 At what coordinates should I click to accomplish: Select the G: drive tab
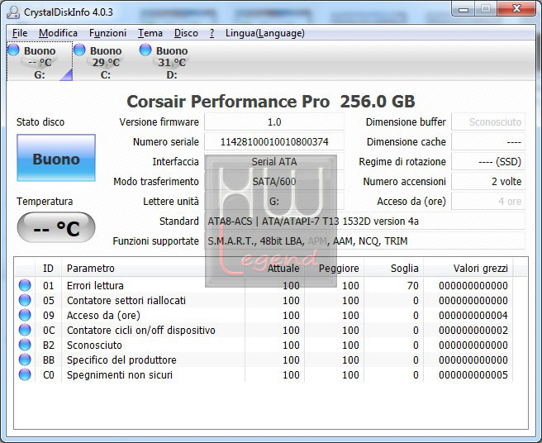click(x=40, y=61)
